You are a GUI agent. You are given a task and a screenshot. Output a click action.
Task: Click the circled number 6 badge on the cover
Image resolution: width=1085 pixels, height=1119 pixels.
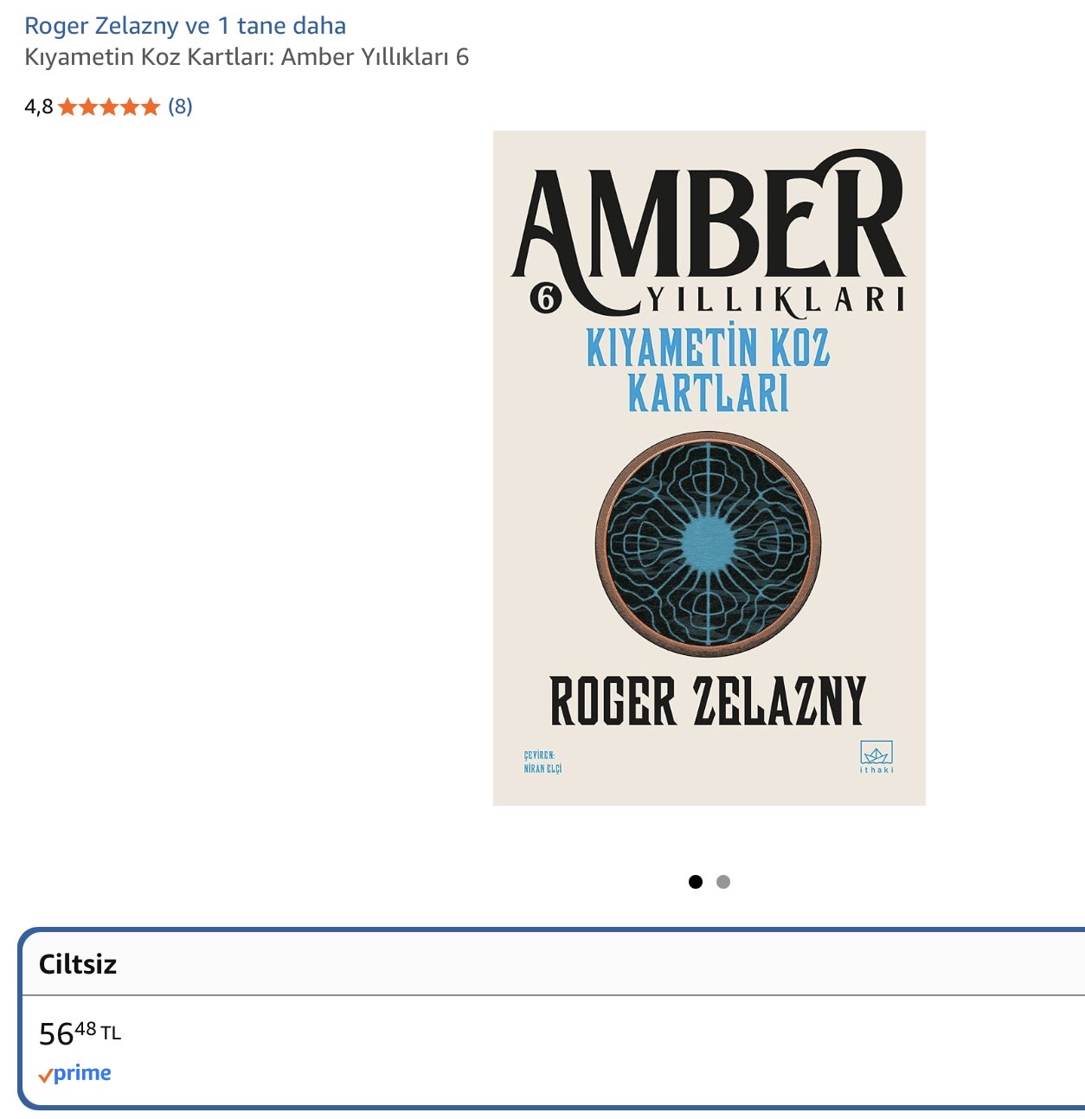[546, 299]
